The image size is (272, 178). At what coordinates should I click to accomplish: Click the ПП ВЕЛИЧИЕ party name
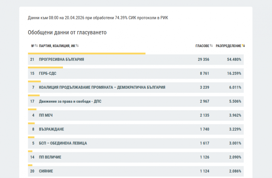pos(50,157)
